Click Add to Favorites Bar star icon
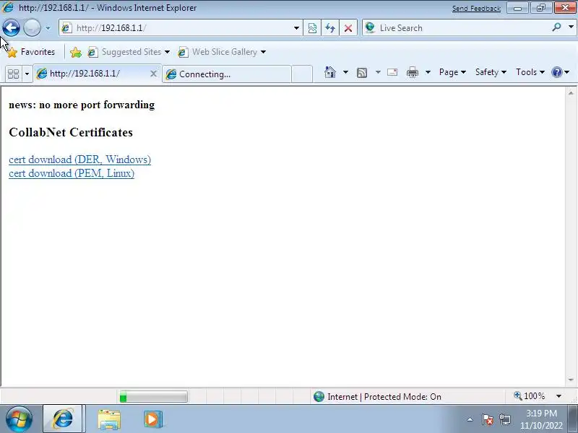This screenshot has height=433, width=578. pyautogui.click(x=76, y=52)
